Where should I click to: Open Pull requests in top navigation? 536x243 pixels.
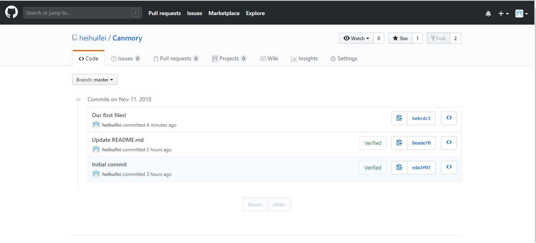(164, 13)
